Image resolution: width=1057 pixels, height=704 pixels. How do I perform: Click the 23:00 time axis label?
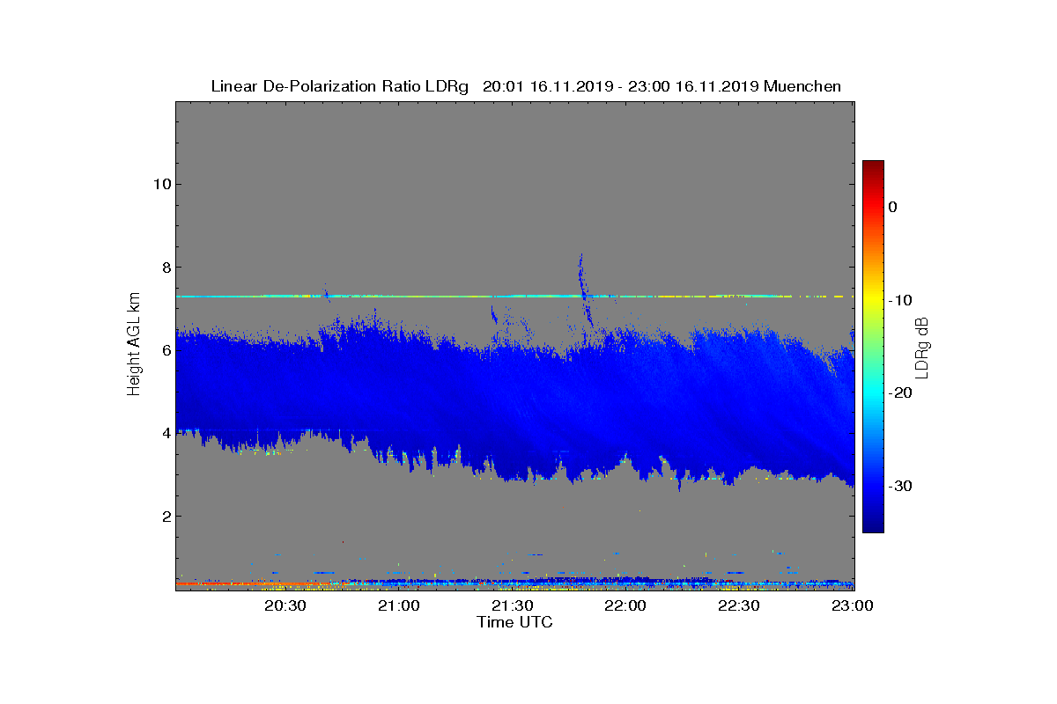[854, 606]
